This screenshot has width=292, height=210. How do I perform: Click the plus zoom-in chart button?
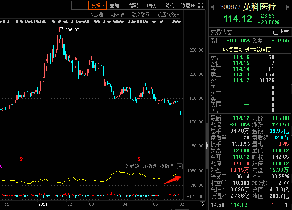pos(76,5)
